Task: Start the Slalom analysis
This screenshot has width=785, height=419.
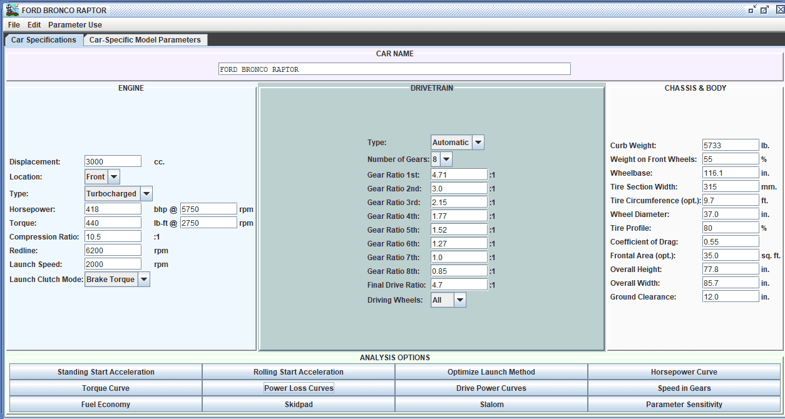Action: click(491, 405)
